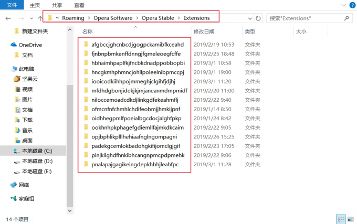
Task: Click the navigation pane scroll-up arrow
Action: [70, 29]
